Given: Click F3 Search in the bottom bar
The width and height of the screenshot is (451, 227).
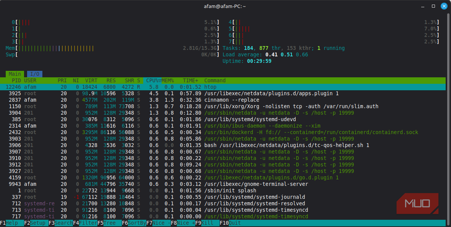Looking at the screenshot, I should pos(60,223).
